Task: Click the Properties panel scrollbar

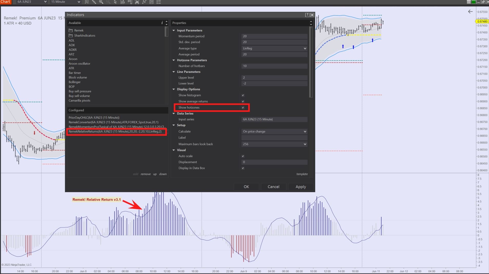Action: (x=311, y=62)
